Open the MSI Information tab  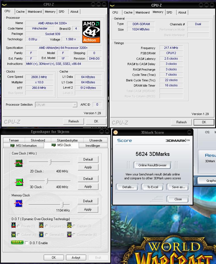pyautogui.click(x=23, y=145)
